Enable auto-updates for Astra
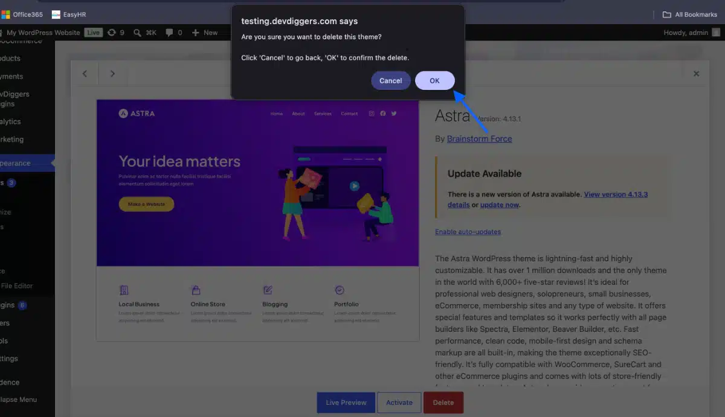The height and width of the screenshot is (417, 725). [x=468, y=232]
